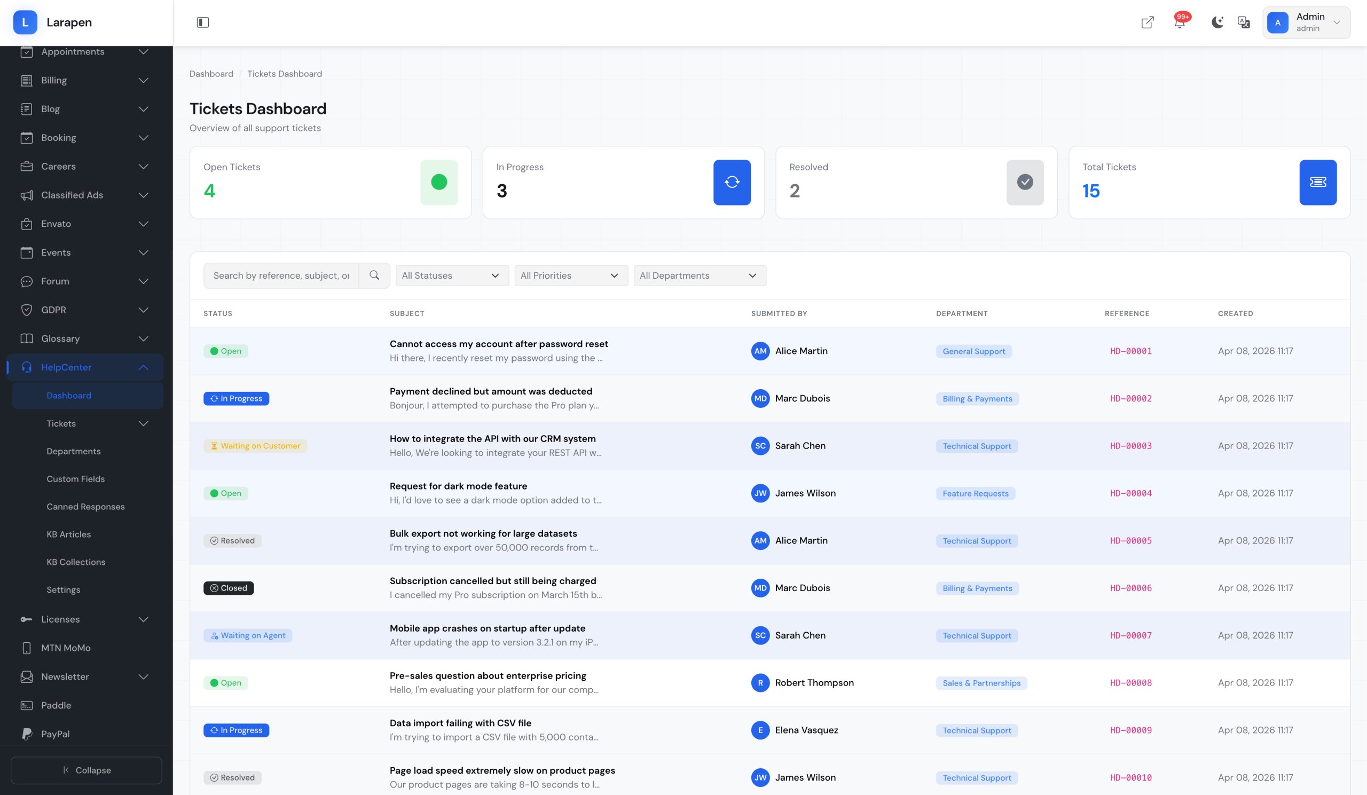Open KB Articles in sidebar
1367x795 pixels.
coord(69,534)
